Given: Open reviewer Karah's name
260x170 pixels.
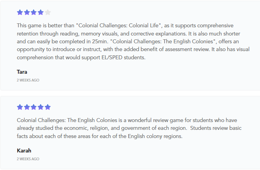Looking at the screenshot, I should tap(24, 151).
